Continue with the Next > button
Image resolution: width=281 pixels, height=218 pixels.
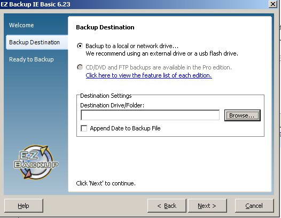207,206
